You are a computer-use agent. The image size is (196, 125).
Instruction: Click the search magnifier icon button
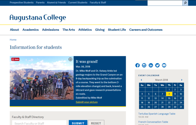click(185, 3)
